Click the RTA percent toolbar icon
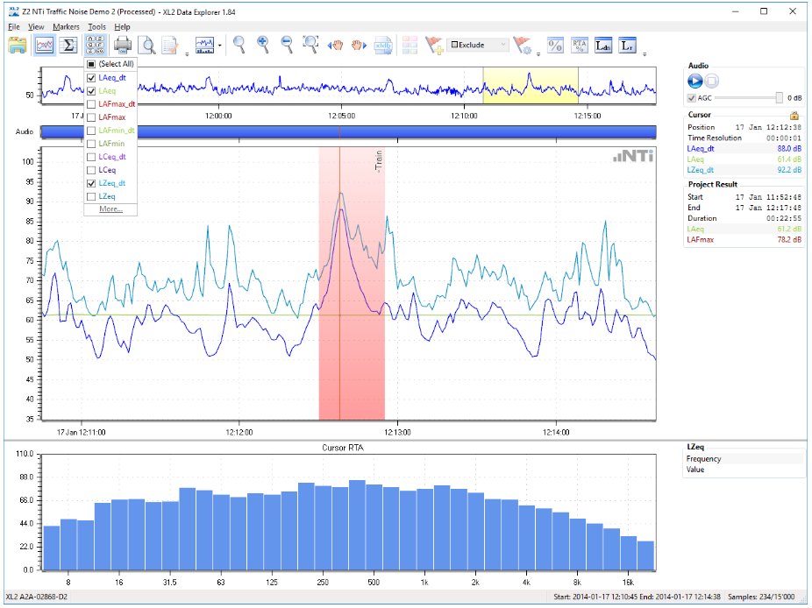 pos(579,45)
